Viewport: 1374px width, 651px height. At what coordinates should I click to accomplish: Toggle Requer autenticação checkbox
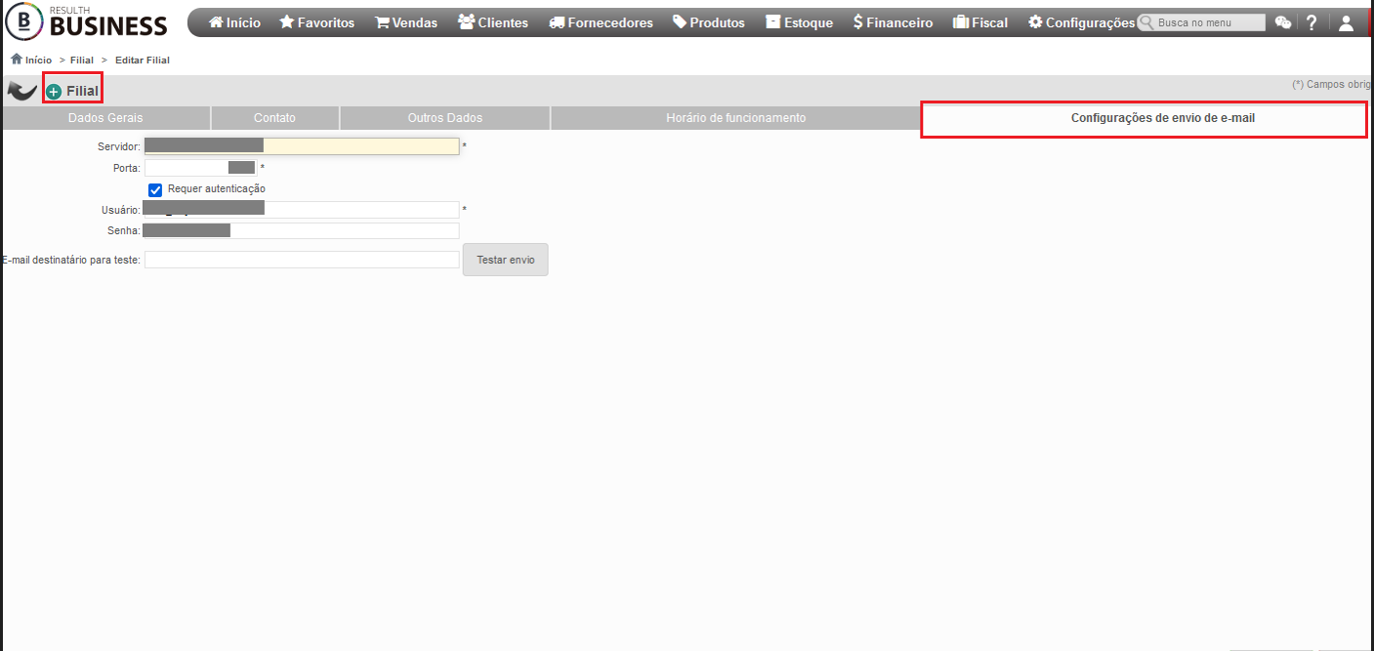154,189
